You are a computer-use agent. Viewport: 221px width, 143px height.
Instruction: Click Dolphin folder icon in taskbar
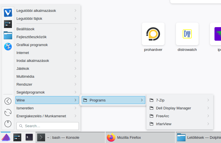click(x=181, y=137)
